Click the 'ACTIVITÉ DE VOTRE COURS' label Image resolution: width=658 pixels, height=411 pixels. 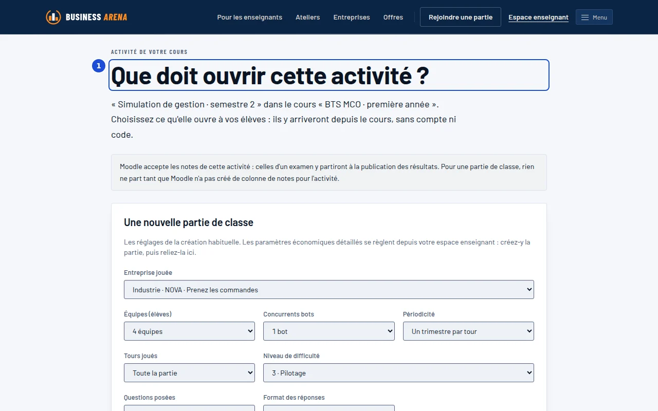click(x=149, y=52)
